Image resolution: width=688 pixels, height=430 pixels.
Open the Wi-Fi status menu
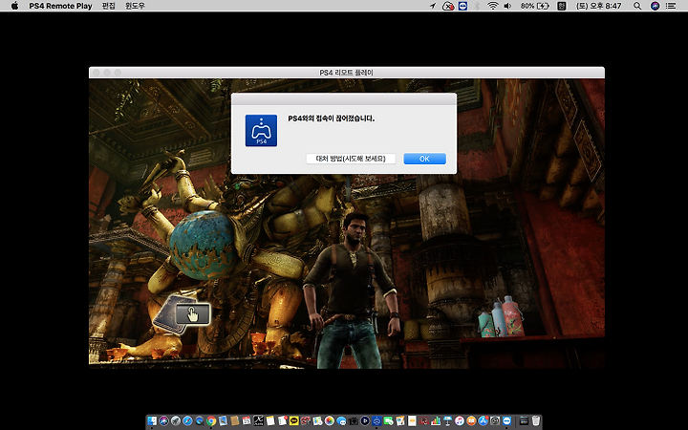(493, 6)
